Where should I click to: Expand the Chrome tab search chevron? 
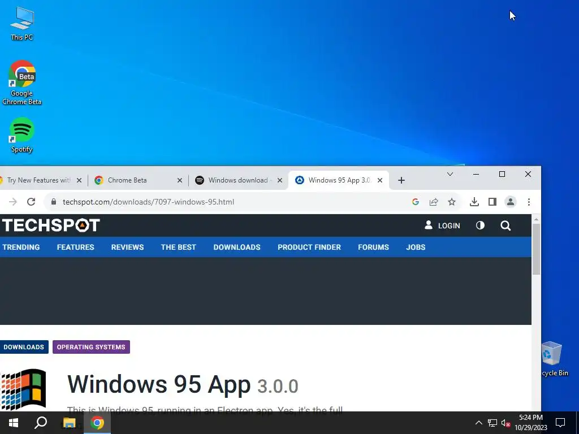[x=450, y=174]
